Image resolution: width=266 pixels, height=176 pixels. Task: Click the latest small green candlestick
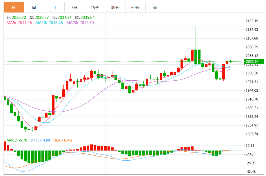click(230, 61)
